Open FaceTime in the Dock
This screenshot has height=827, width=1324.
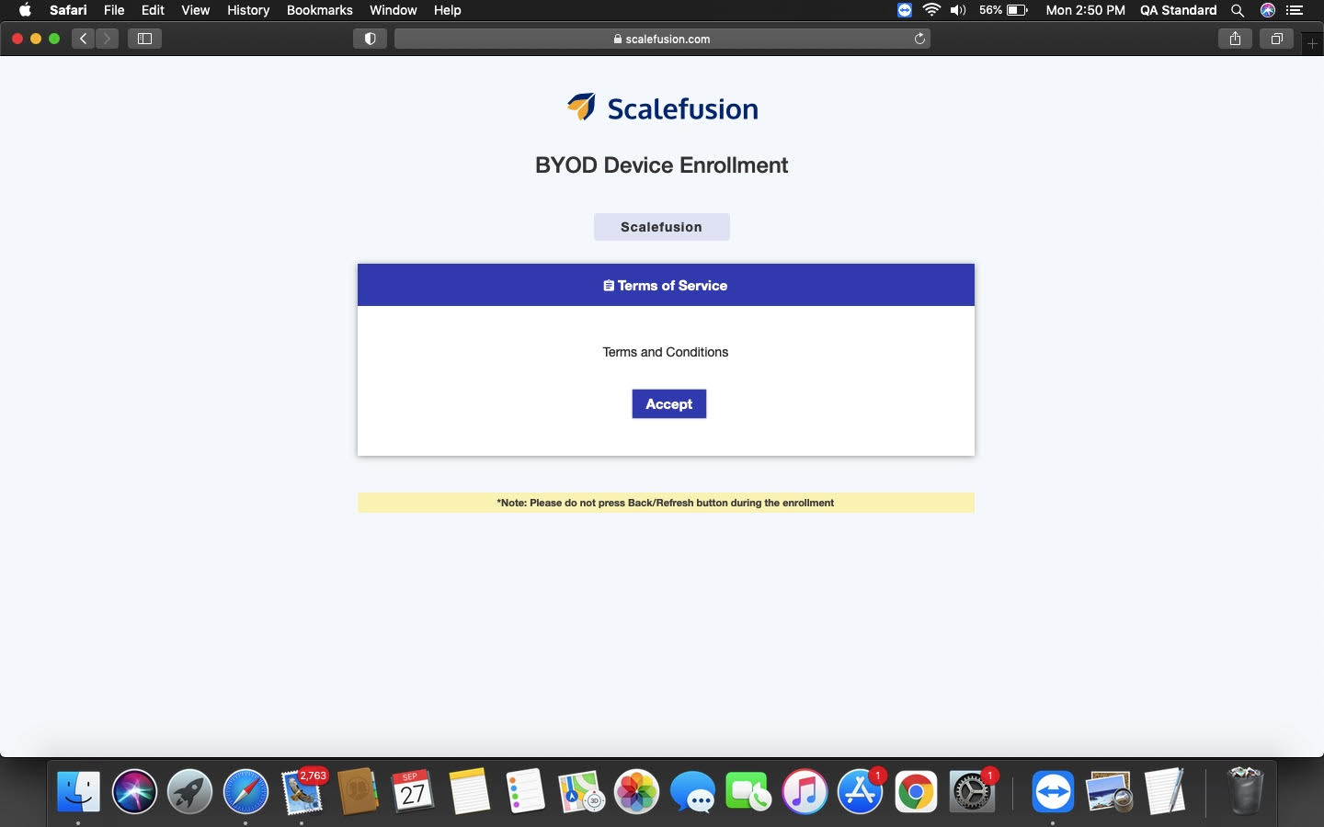click(x=748, y=791)
